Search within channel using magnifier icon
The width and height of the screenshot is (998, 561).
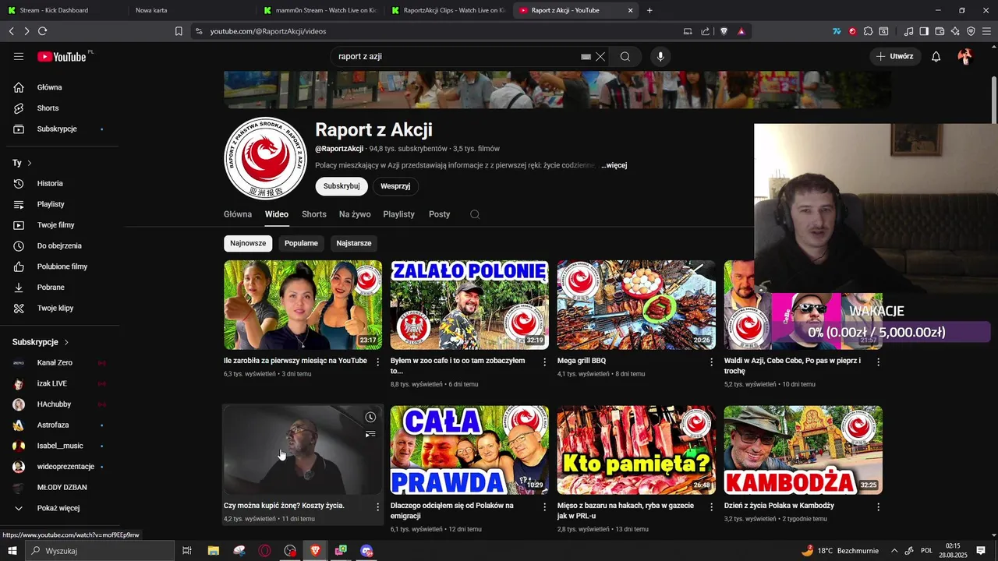tap(475, 214)
